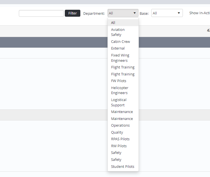This screenshot has width=210, height=177.
Task: Open the Base dropdown
Action: 167,13
